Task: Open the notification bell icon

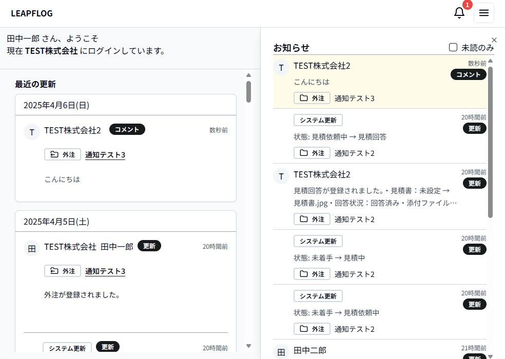Action: tap(459, 12)
